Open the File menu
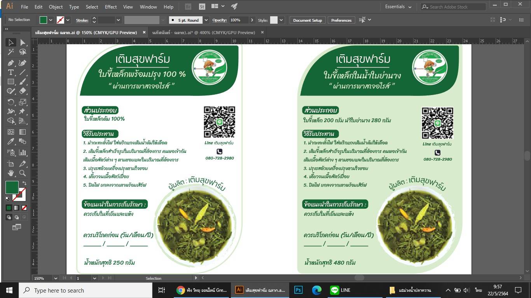 pyautogui.click(x=24, y=7)
